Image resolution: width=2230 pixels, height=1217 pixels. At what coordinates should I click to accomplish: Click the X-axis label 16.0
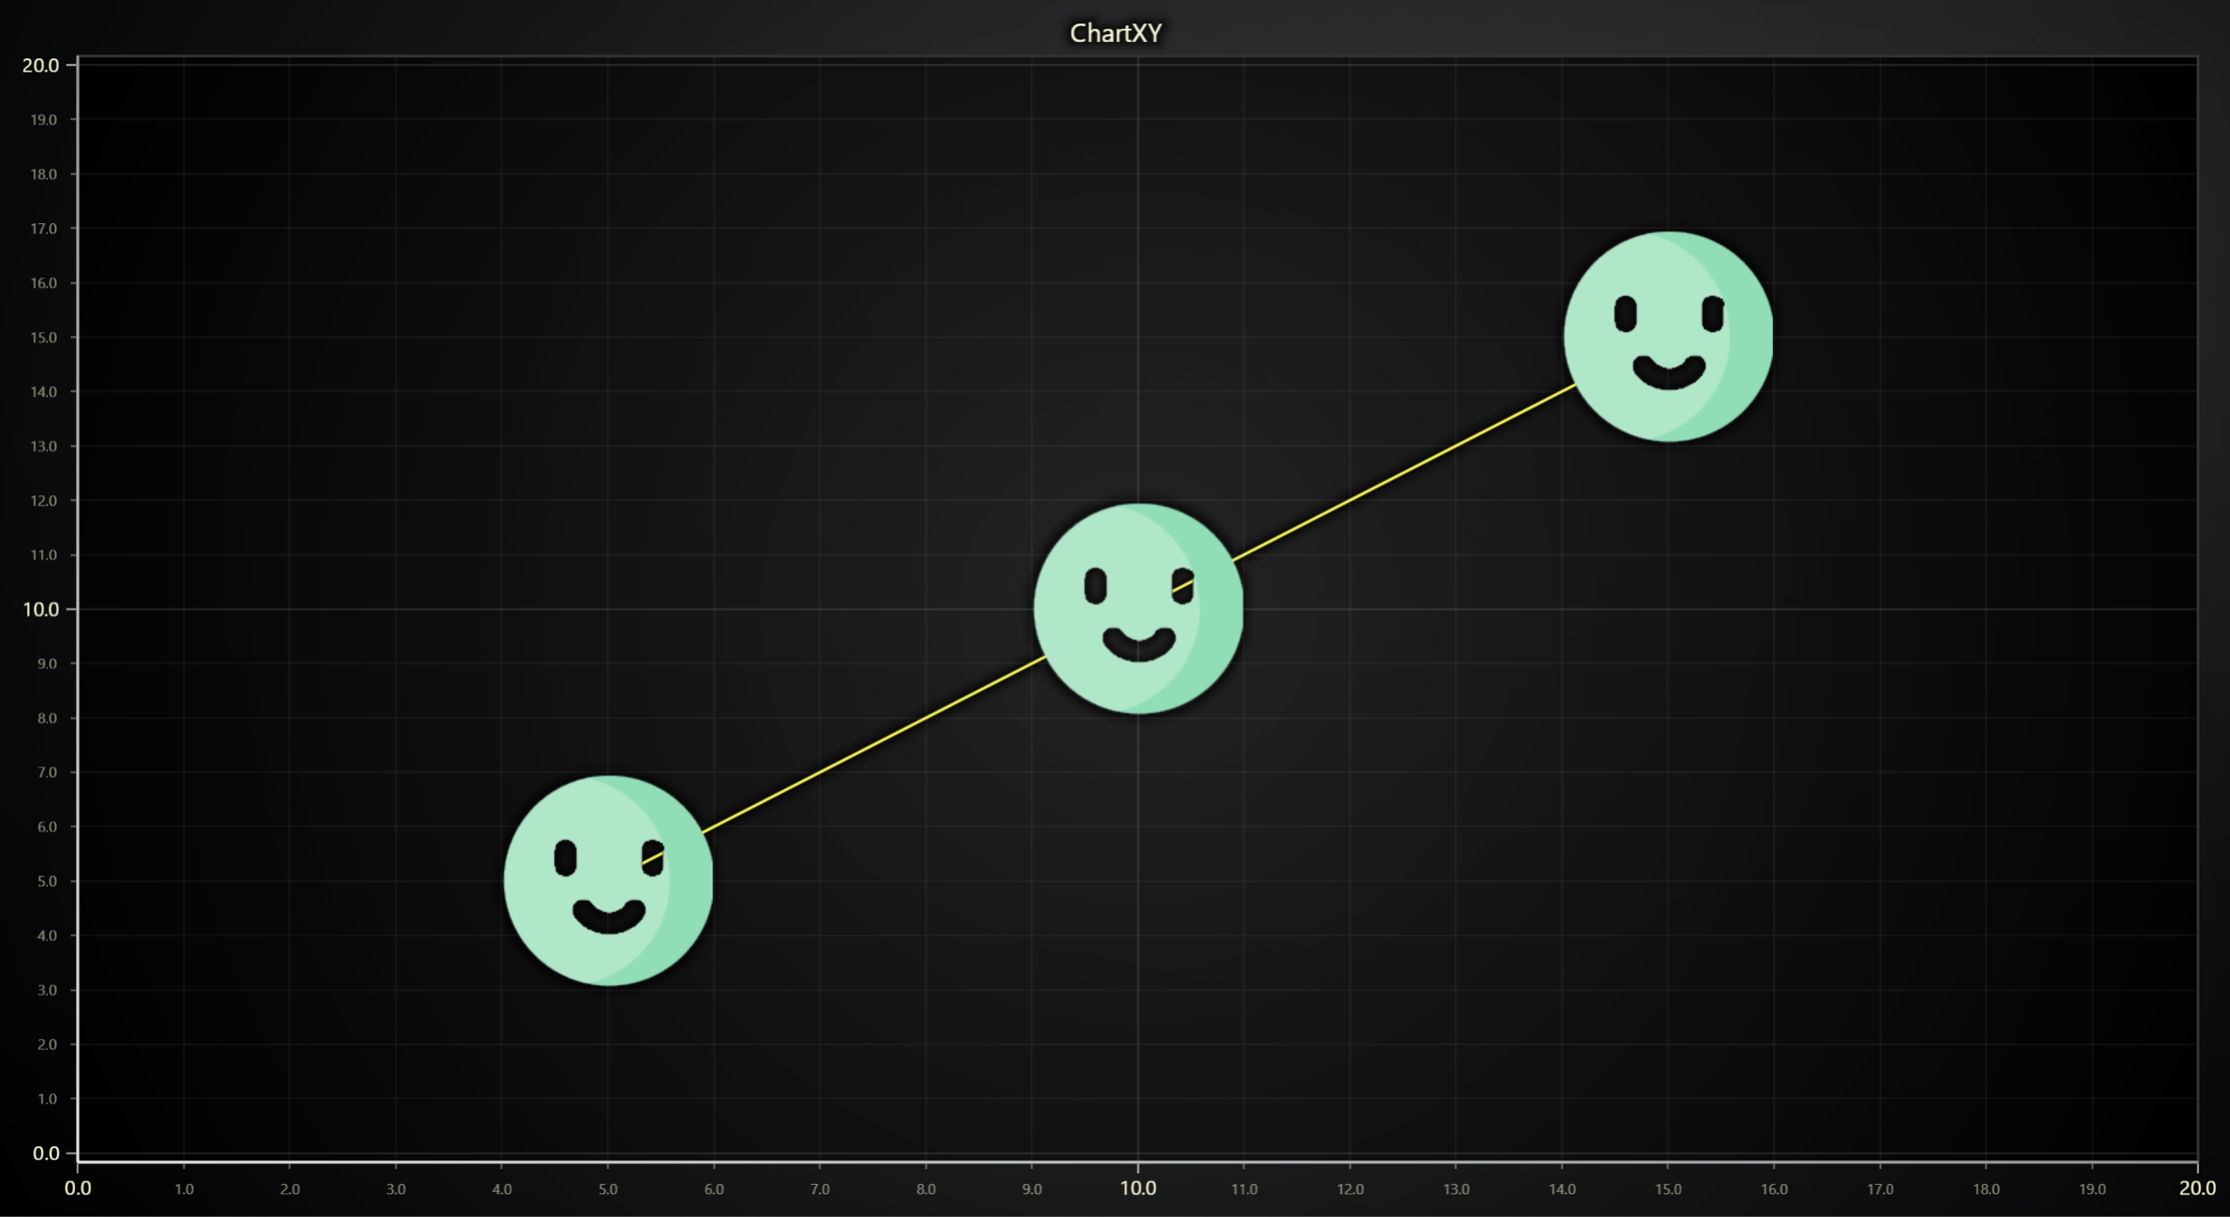point(1774,1189)
